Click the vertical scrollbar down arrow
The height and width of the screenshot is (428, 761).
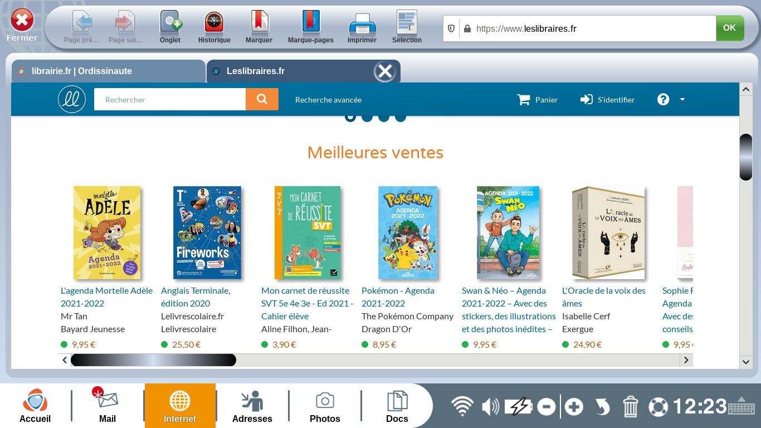point(746,362)
